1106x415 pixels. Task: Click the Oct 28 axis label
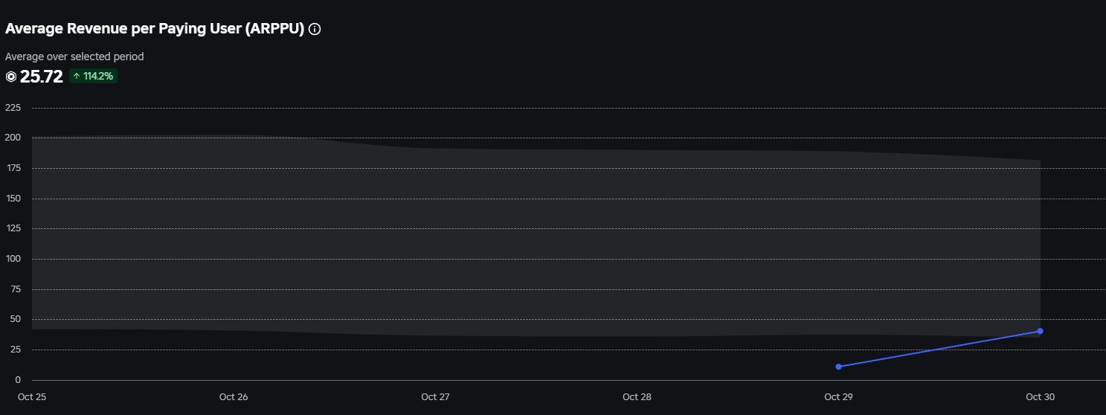coord(637,397)
